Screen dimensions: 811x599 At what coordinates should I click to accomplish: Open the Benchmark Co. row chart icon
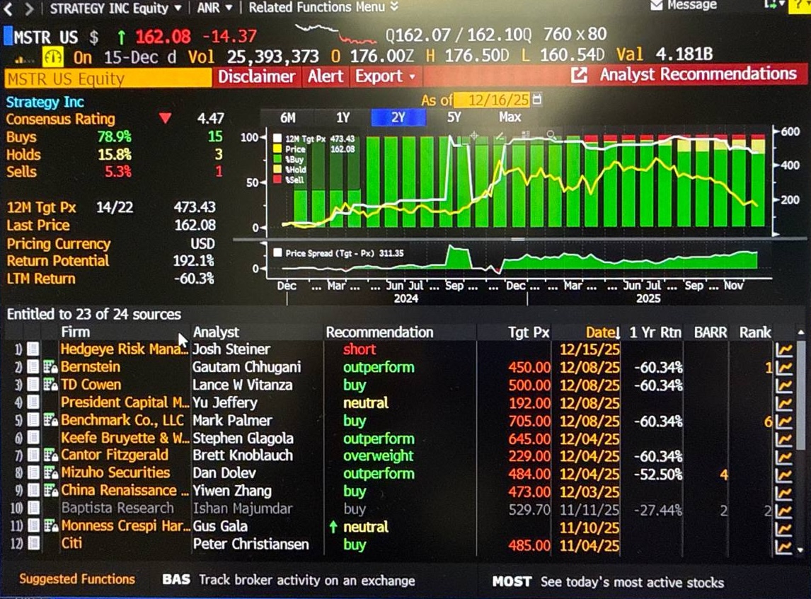coord(784,421)
